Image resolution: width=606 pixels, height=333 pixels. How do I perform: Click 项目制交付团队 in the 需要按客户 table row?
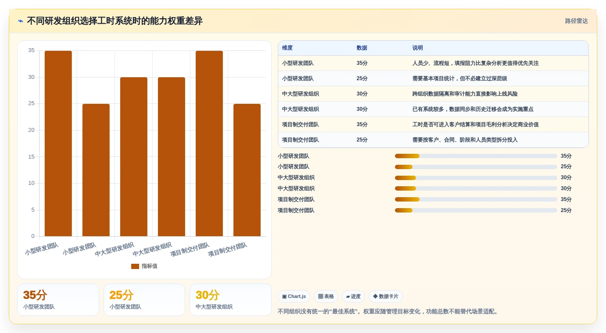pyautogui.click(x=301, y=140)
